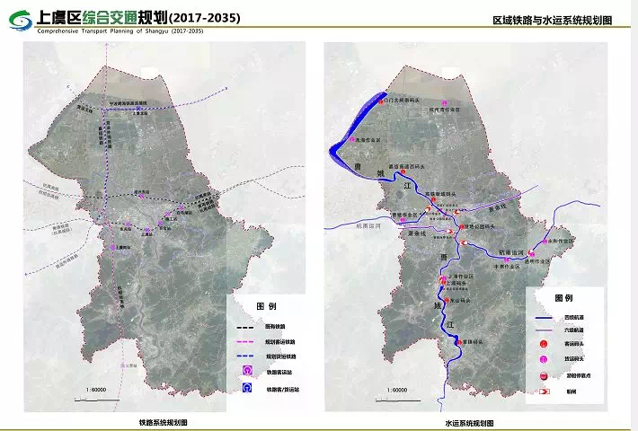Click the magenta passenger station legend icon
The height and width of the screenshot is (431, 638).
click(245, 370)
